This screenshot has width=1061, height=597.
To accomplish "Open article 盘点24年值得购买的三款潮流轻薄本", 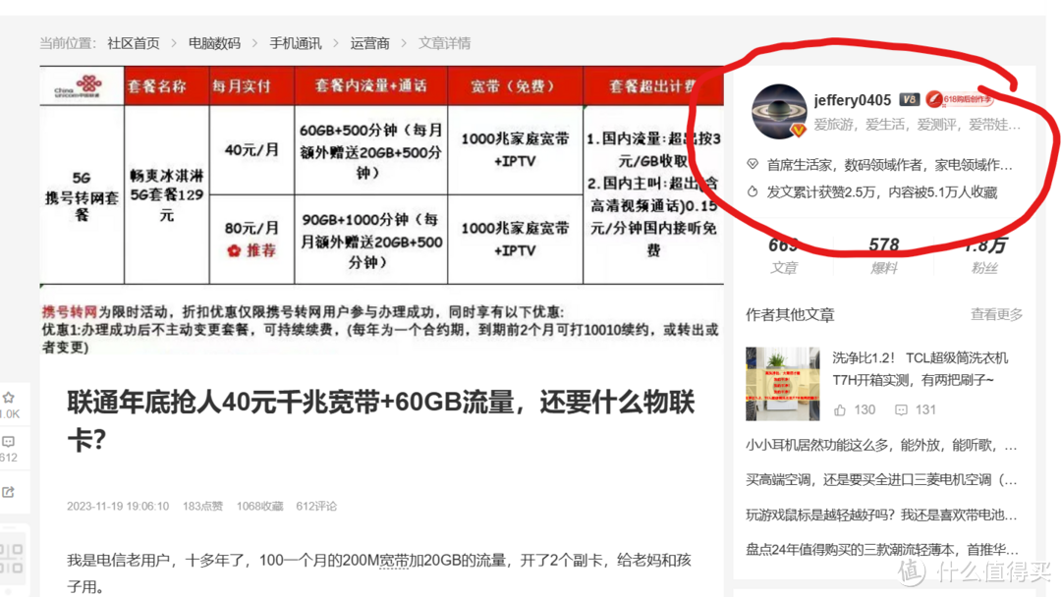I will (x=881, y=550).
